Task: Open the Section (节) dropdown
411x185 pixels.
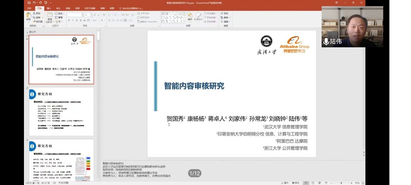Action: [59, 22]
